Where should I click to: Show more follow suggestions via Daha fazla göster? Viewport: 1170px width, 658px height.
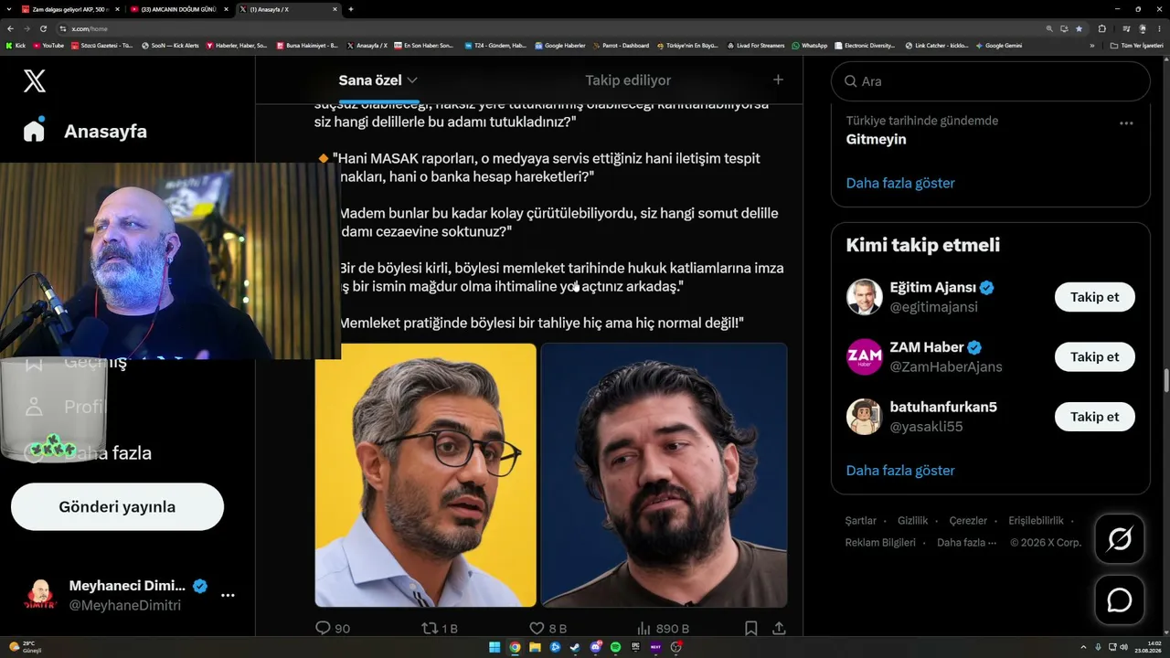[900, 471]
